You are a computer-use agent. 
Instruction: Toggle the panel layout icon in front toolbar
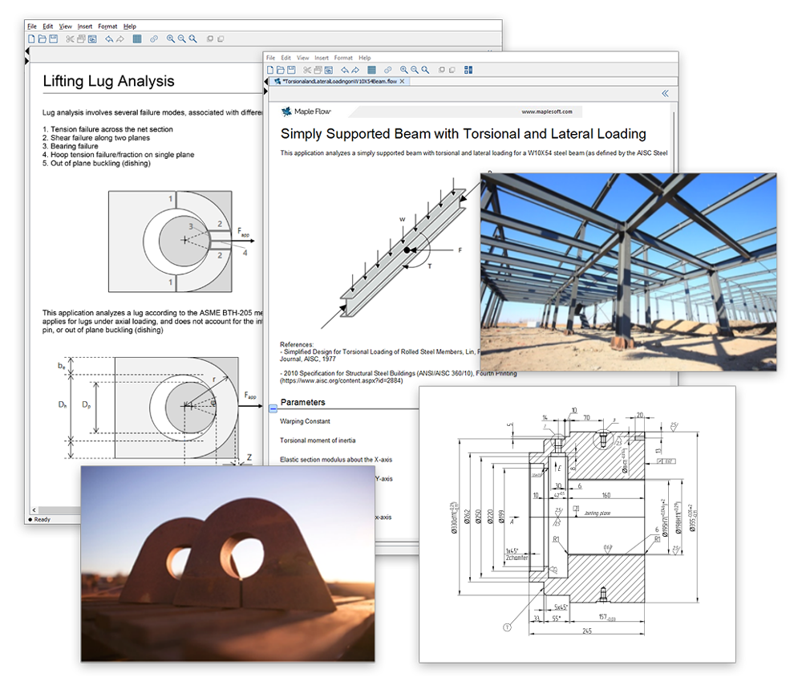(x=469, y=70)
